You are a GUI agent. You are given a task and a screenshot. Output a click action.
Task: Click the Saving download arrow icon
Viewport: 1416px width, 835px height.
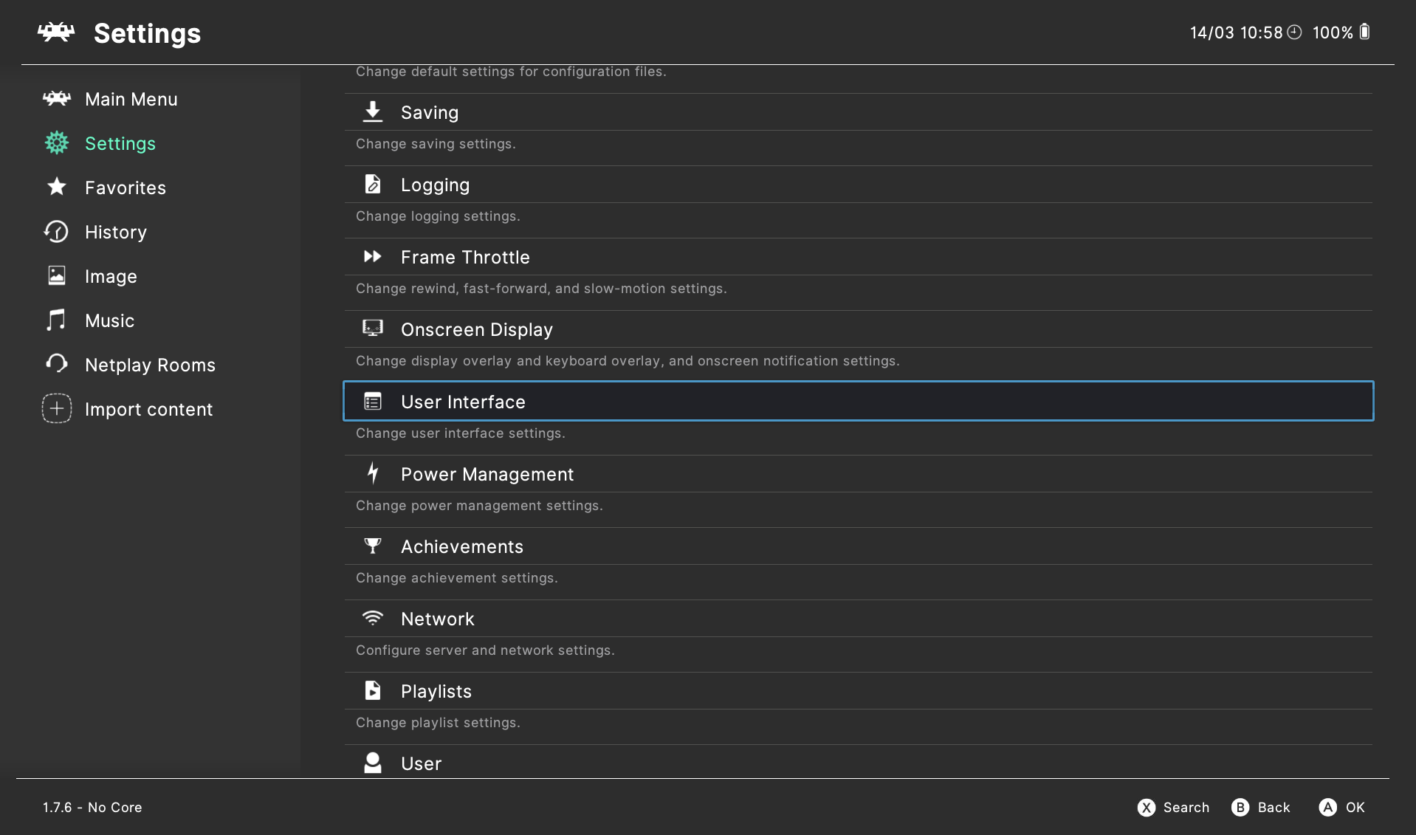coord(373,111)
